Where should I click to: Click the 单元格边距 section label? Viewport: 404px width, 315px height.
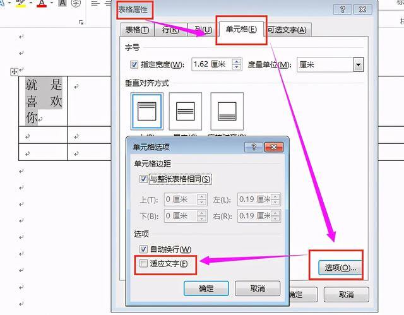pyautogui.click(x=153, y=163)
